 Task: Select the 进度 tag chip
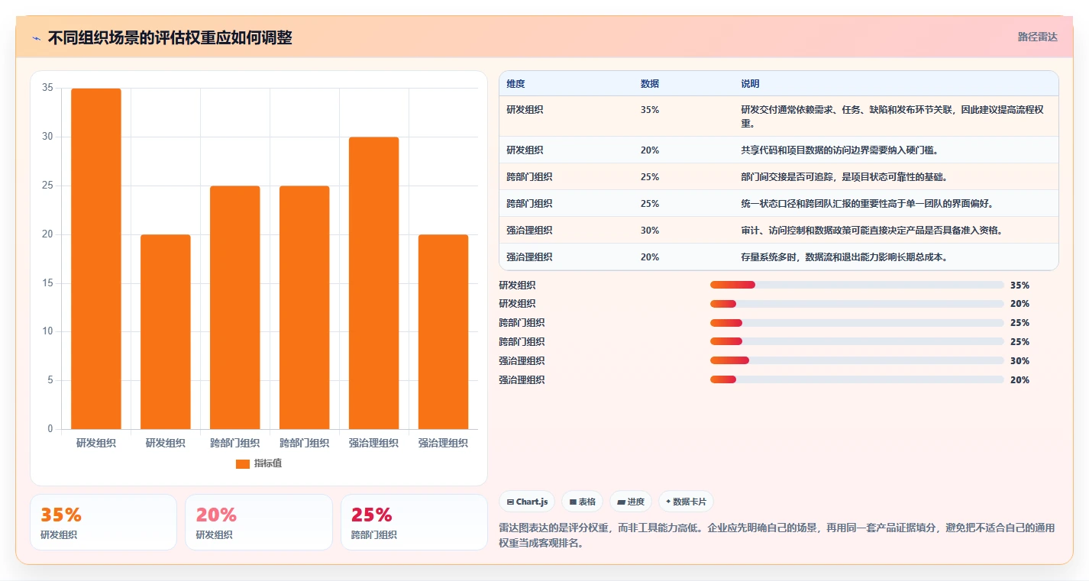point(631,502)
